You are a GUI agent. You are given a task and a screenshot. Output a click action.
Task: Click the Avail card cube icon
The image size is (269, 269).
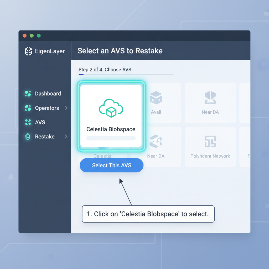click(156, 98)
